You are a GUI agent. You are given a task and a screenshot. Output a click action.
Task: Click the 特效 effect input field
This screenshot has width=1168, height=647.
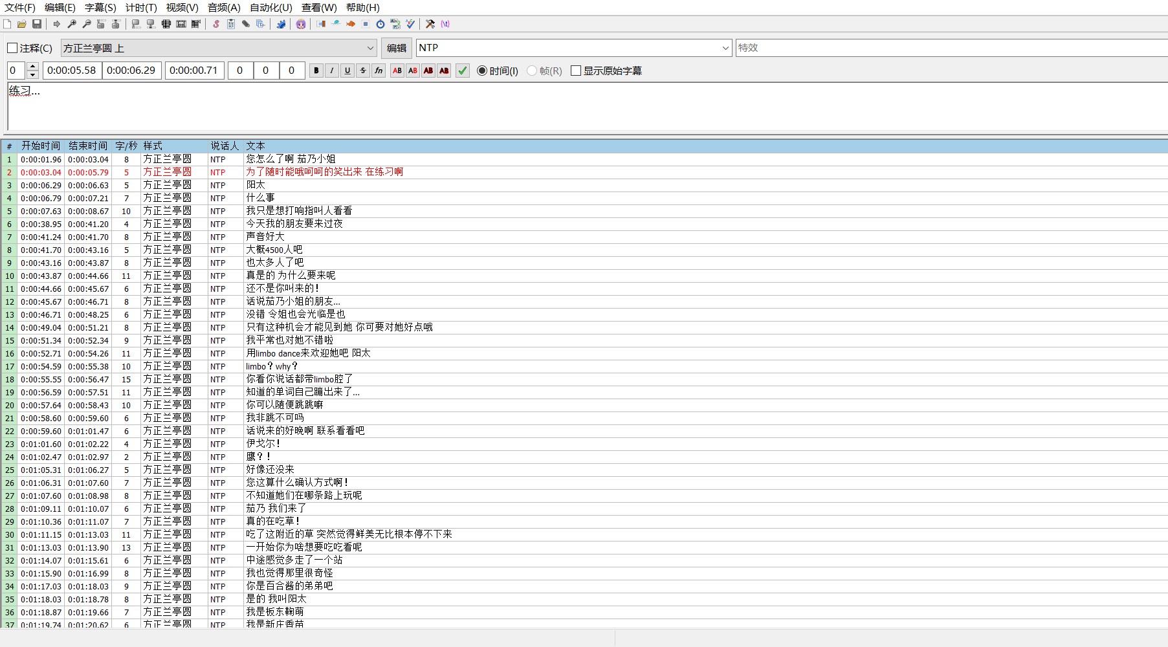(951, 48)
